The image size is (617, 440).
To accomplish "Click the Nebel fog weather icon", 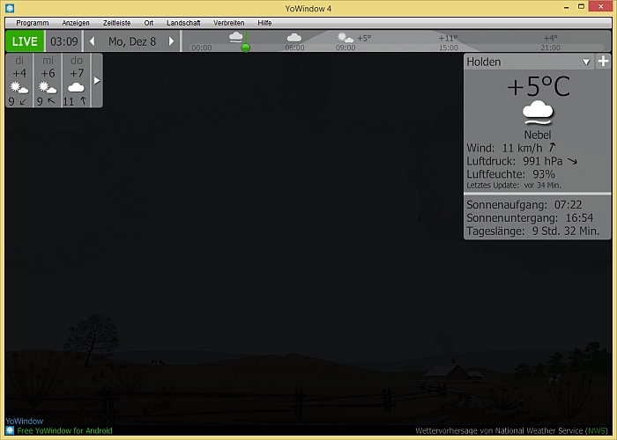I will (x=538, y=113).
